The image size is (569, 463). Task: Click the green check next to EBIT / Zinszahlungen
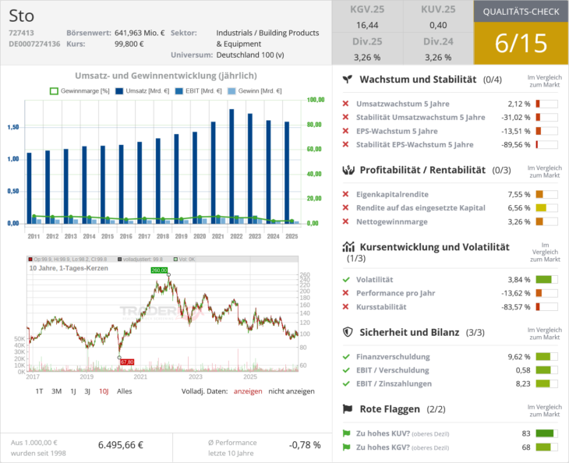(x=346, y=383)
